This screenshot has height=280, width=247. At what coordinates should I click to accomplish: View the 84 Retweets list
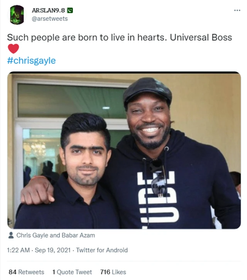[26, 272]
